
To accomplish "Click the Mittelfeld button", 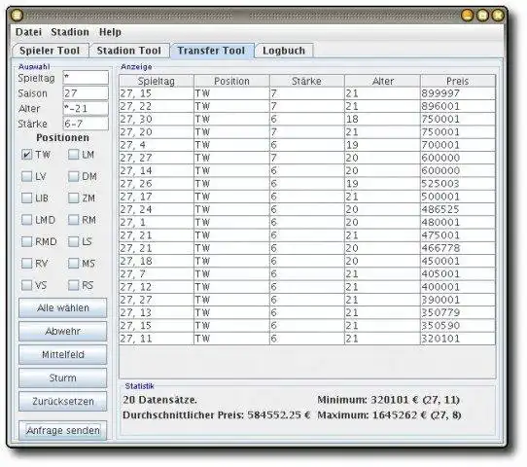I will point(63,354).
